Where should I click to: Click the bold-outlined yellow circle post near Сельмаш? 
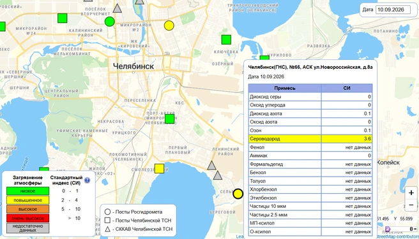pos(238,194)
